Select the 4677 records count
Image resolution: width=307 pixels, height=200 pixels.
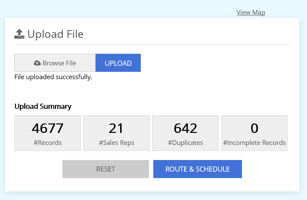pos(47,128)
